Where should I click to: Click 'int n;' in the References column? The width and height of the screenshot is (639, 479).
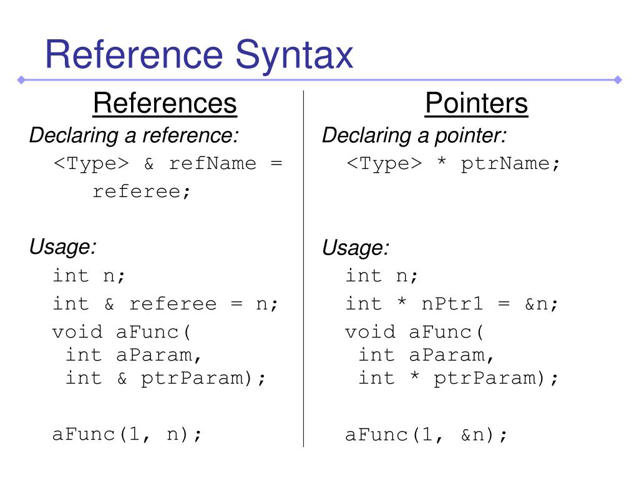(x=89, y=276)
